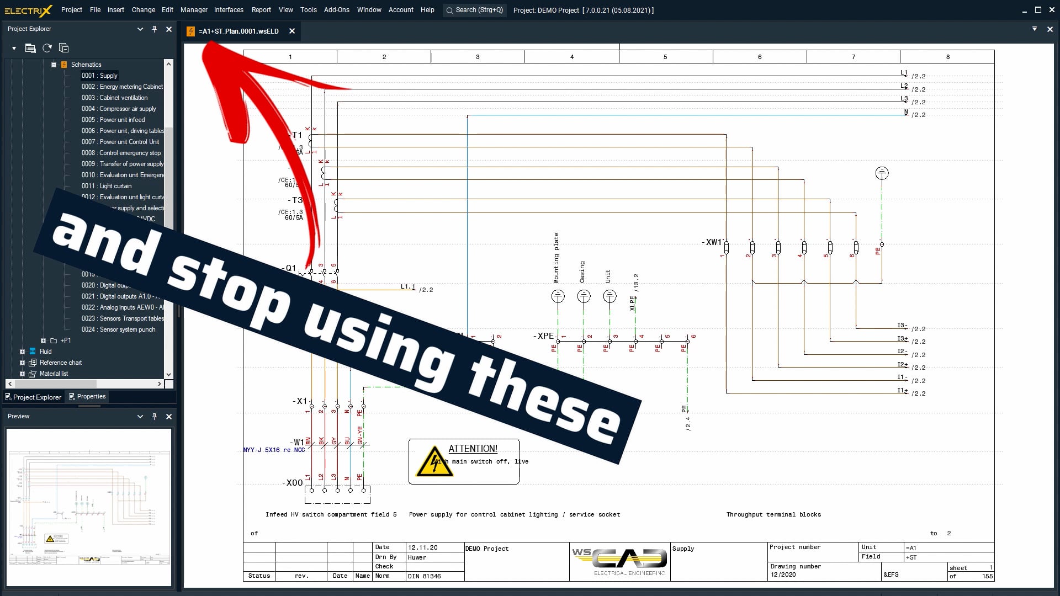The image size is (1060, 596).
Task: Click the orange Schematics folder icon
Action: click(x=64, y=65)
